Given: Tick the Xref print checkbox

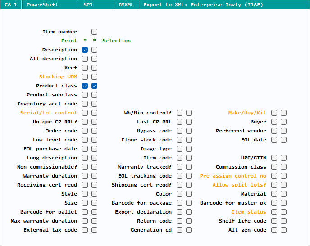Looking at the screenshot, I should [x=85, y=68].
